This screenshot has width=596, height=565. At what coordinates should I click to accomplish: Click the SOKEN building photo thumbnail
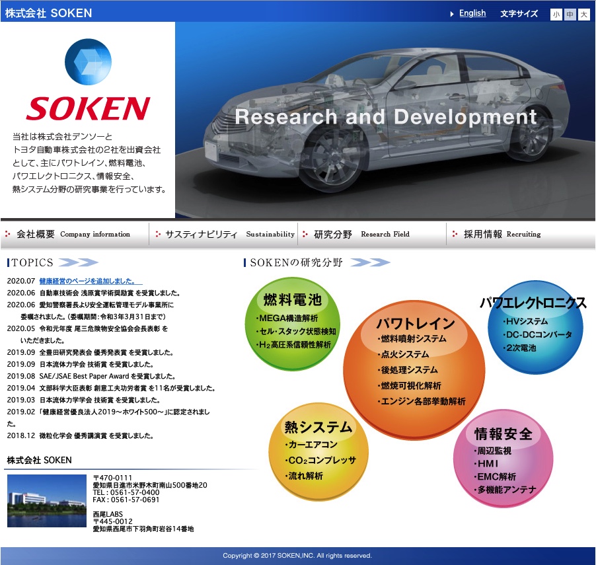pos(47,501)
